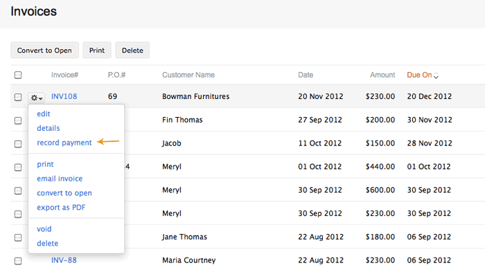This screenshot has width=485, height=270.
Task: Choose delete in the dropdown menu
Action: [x=47, y=244]
